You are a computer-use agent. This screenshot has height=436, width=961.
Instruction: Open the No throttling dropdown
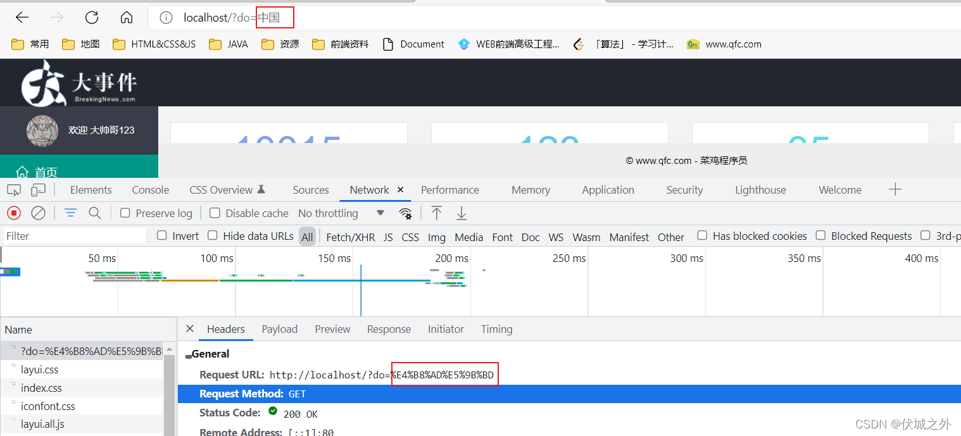pos(341,213)
